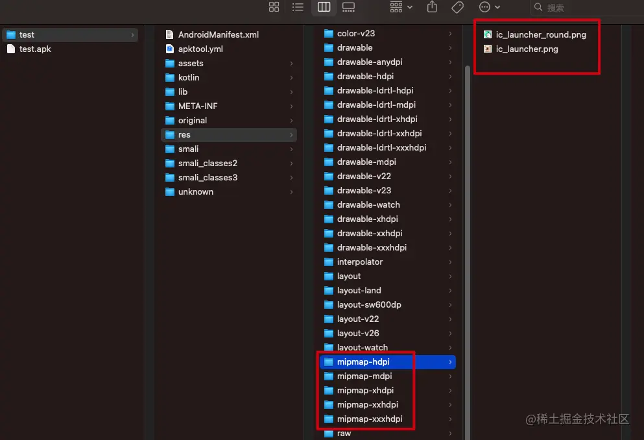This screenshot has height=440, width=644.
Task: Open the smali folder
Action: pyautogui.click(x=229, y=149)
